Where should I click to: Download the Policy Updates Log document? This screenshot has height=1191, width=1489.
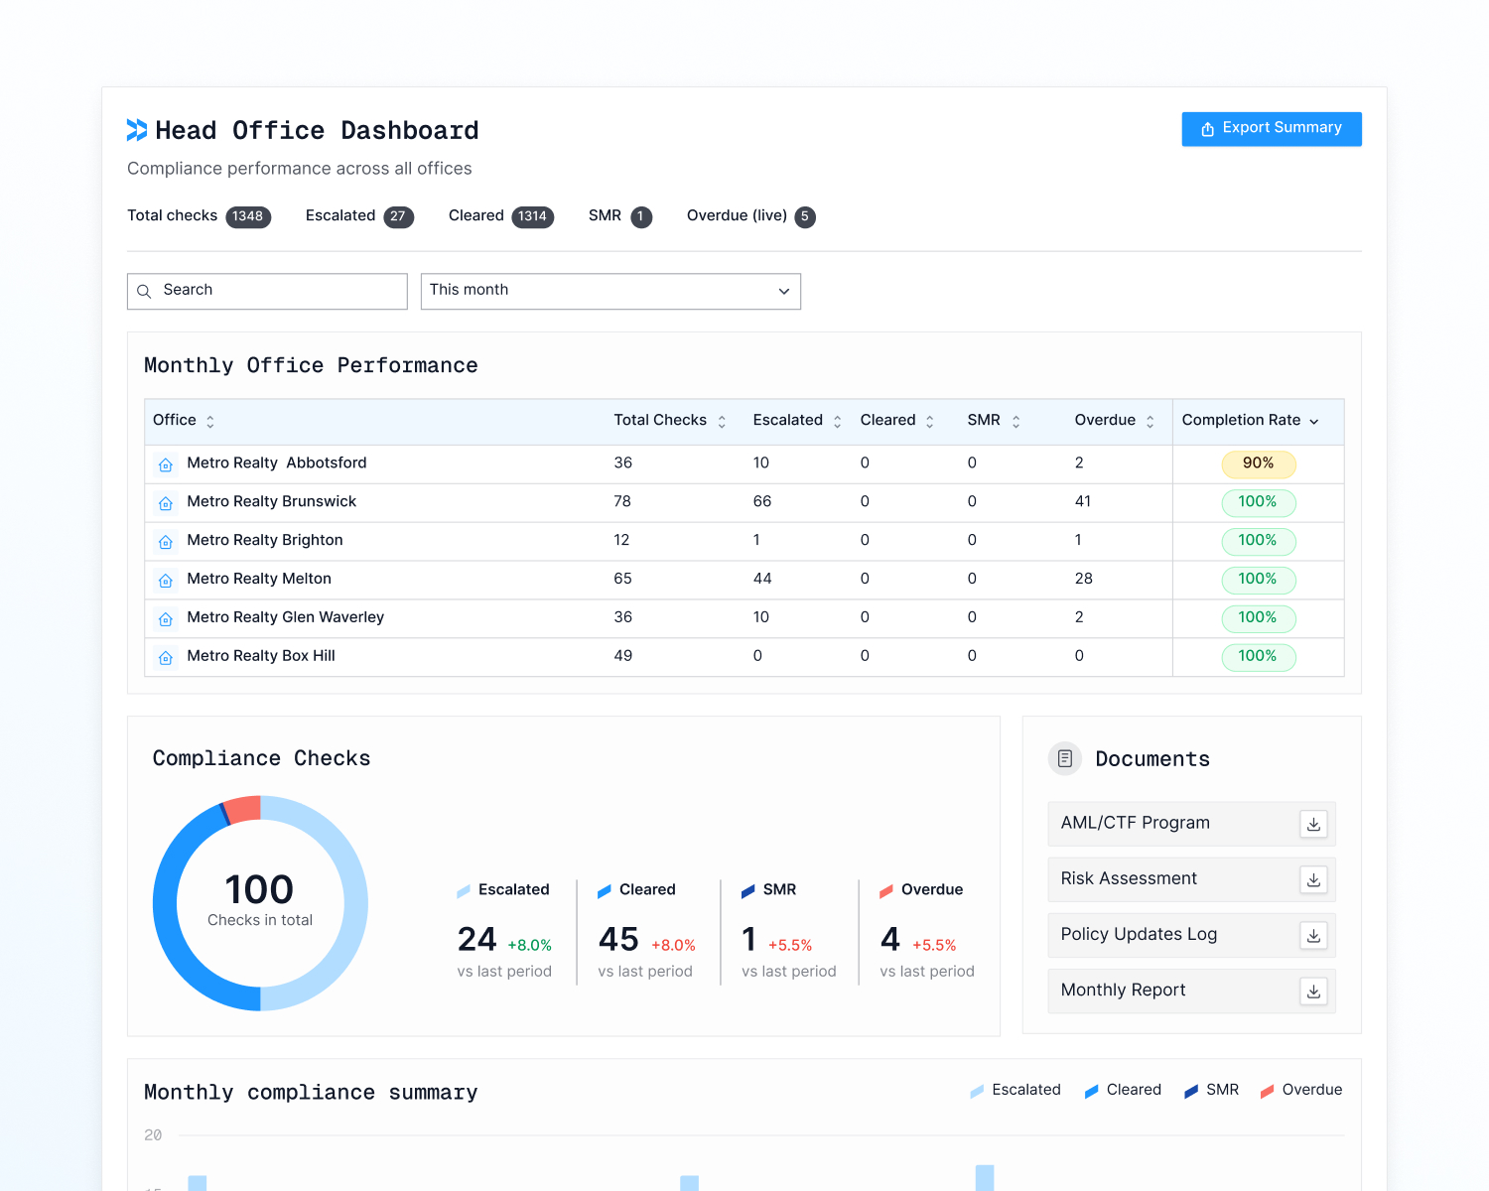[x=1313, y=936]
